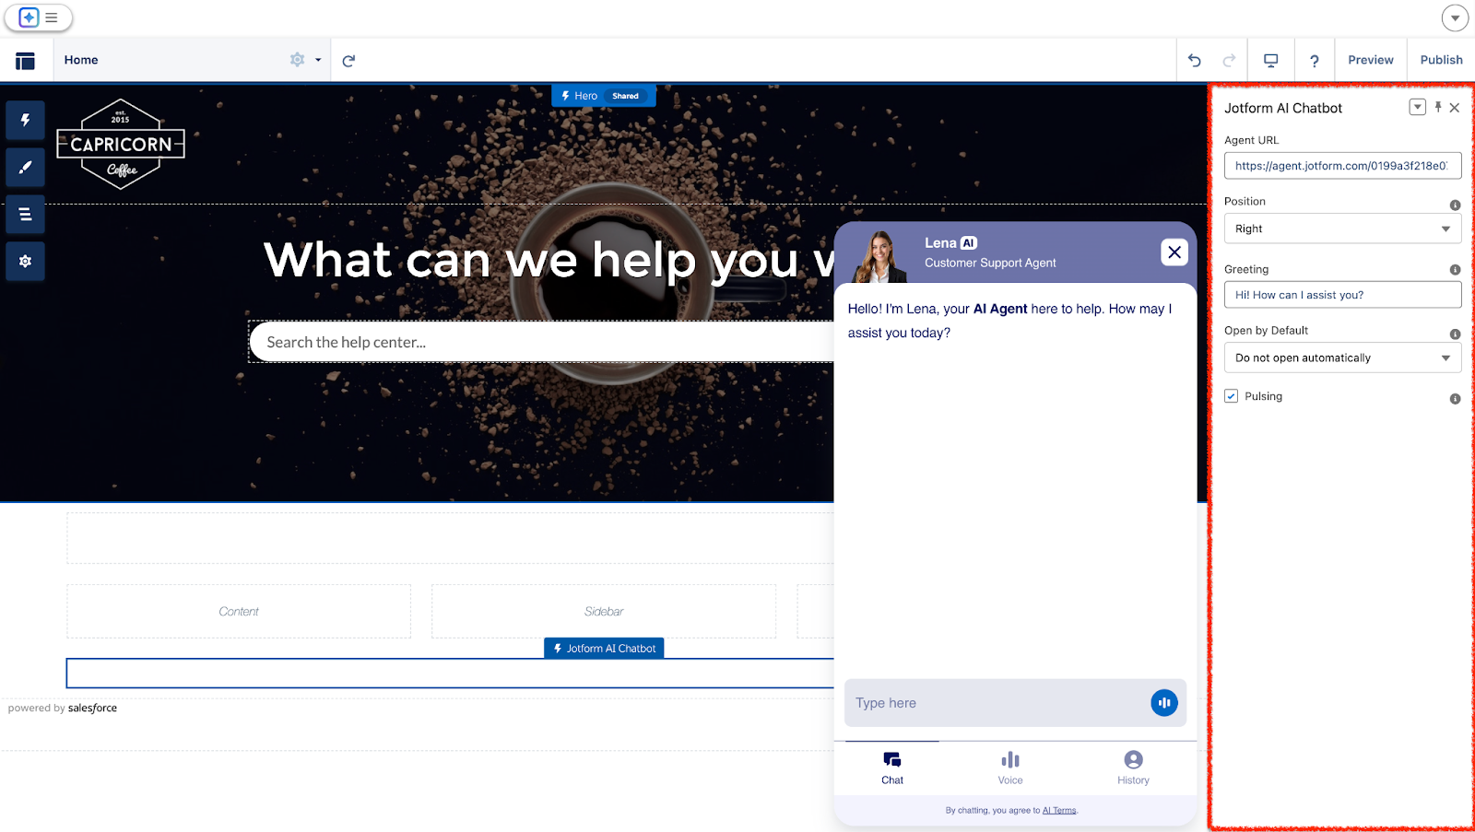Select the Home page tab
This screenshot has height=832, width=1475.
coord(81,59)
